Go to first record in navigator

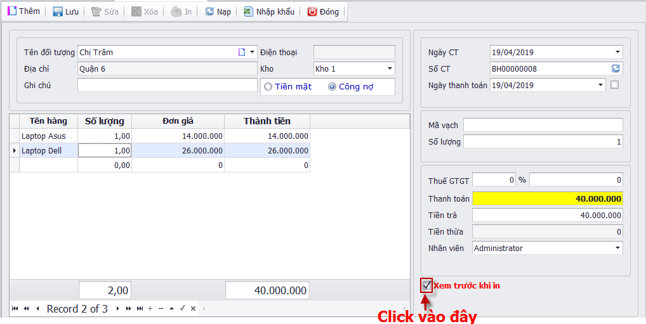(15, 309)
